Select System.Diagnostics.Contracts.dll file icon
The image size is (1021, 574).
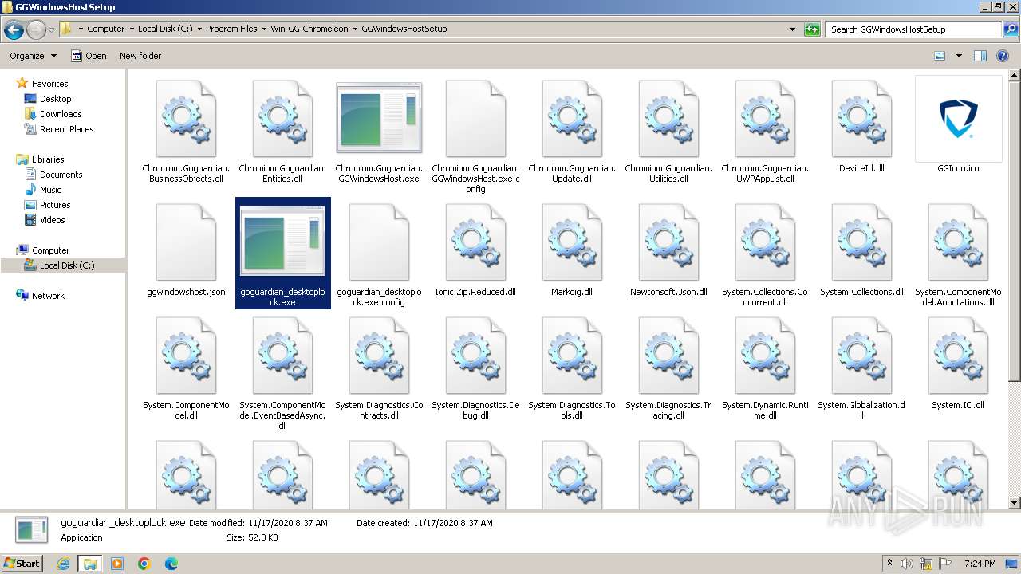(x=379, y=355)
